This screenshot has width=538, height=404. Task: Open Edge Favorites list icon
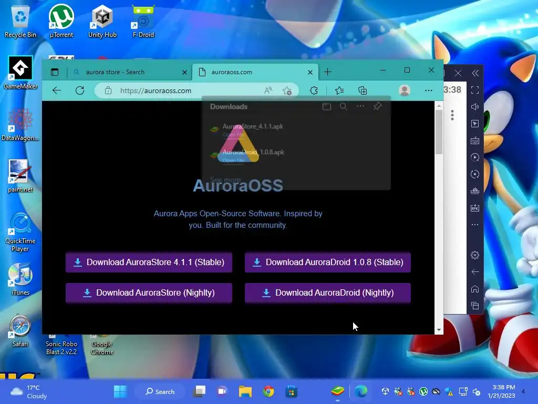(x=339, y=90)
